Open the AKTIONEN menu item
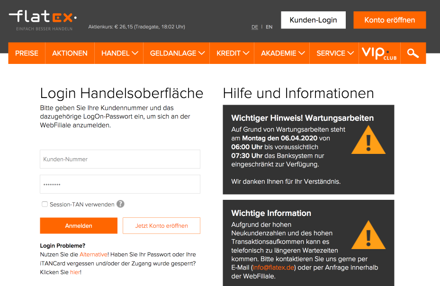Screen dimensions: 440x286 [x=70, y=53]
